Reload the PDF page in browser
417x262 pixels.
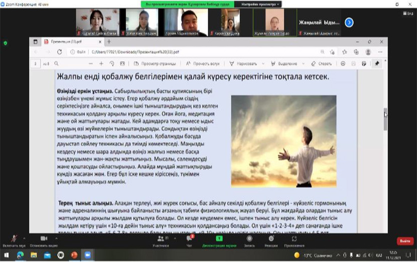[x=60, y=51]
